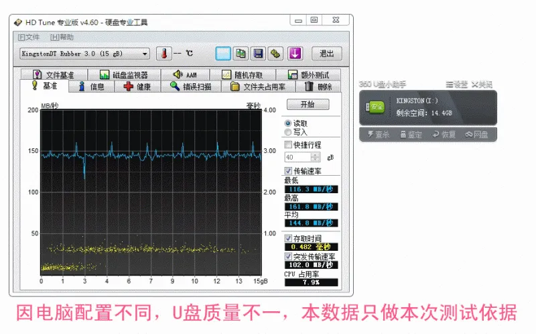
Task: Click the 退出 exit button
Action: [327, 54]
